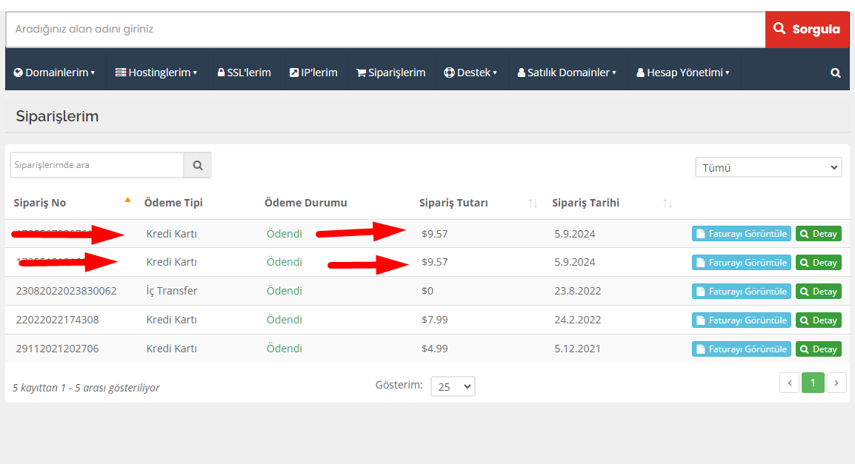Open Detay for first $9.57 order
The width and height of the screenshot is (855, 464).
click(x=819, y=234)
